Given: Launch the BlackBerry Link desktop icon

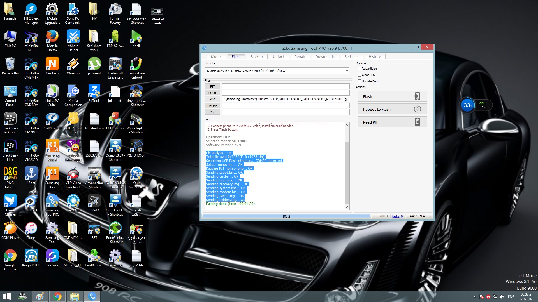Looking at the screenshot, I should (10, 150).
